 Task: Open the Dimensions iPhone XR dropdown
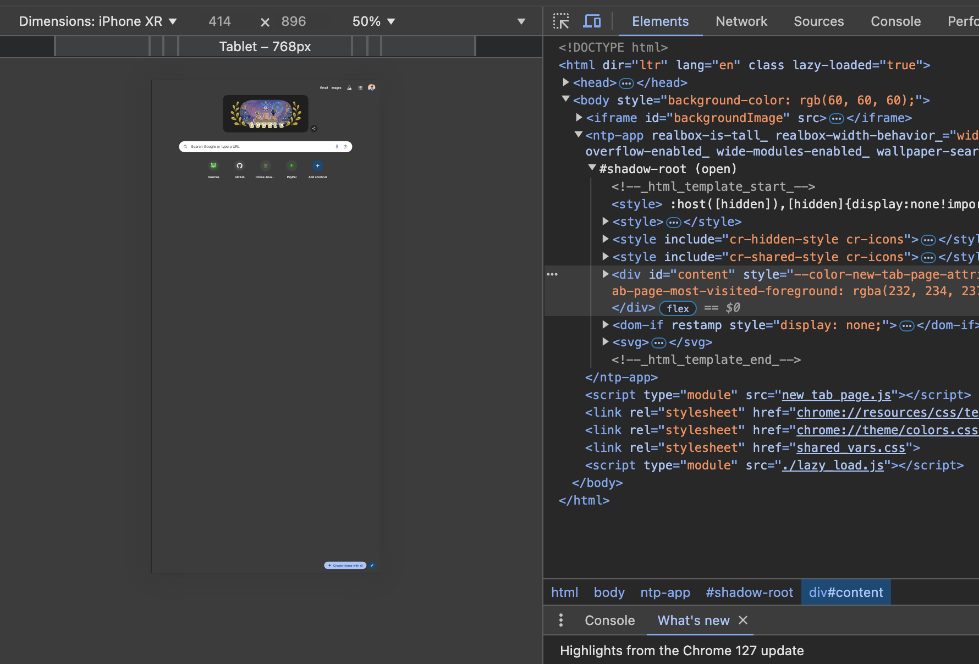(x=98, y=21)
